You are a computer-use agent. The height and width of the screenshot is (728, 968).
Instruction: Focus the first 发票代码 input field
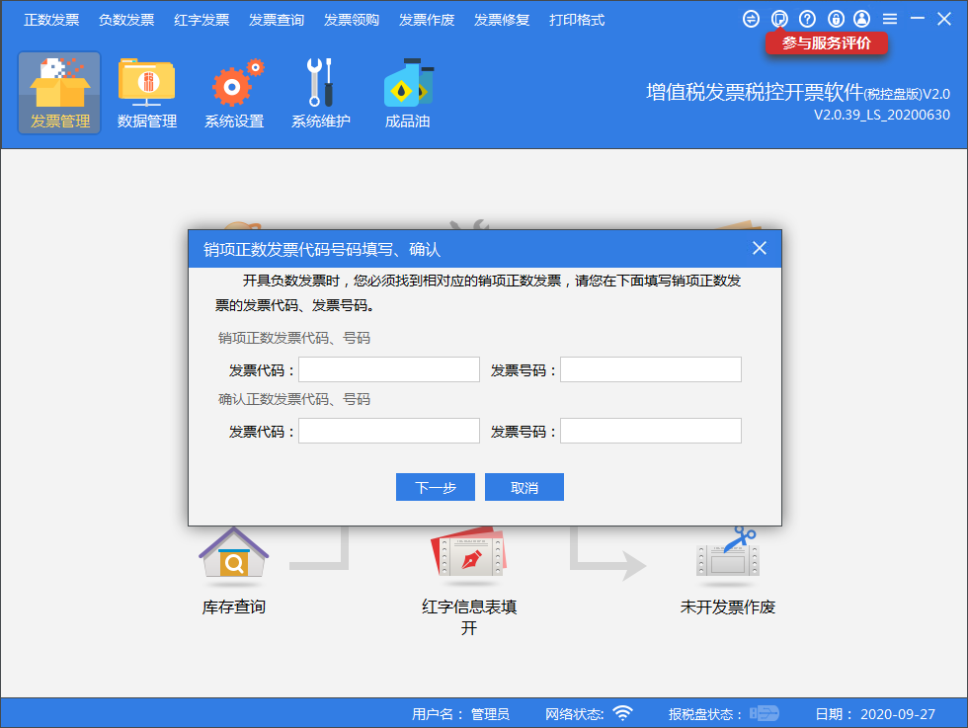(389, 369)
